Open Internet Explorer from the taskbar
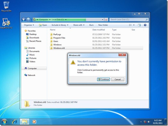 [x=15, y=122]
